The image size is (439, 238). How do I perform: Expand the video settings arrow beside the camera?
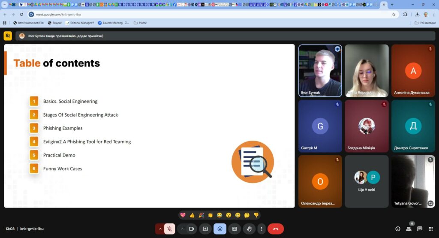coord(182,229)
